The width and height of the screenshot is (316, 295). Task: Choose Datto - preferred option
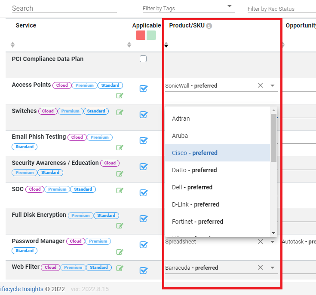click(218, 170)
